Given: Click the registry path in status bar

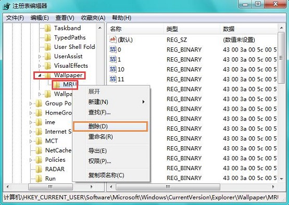Looking at the screenshot, I should pyautogui.click(x=141, y=197).
